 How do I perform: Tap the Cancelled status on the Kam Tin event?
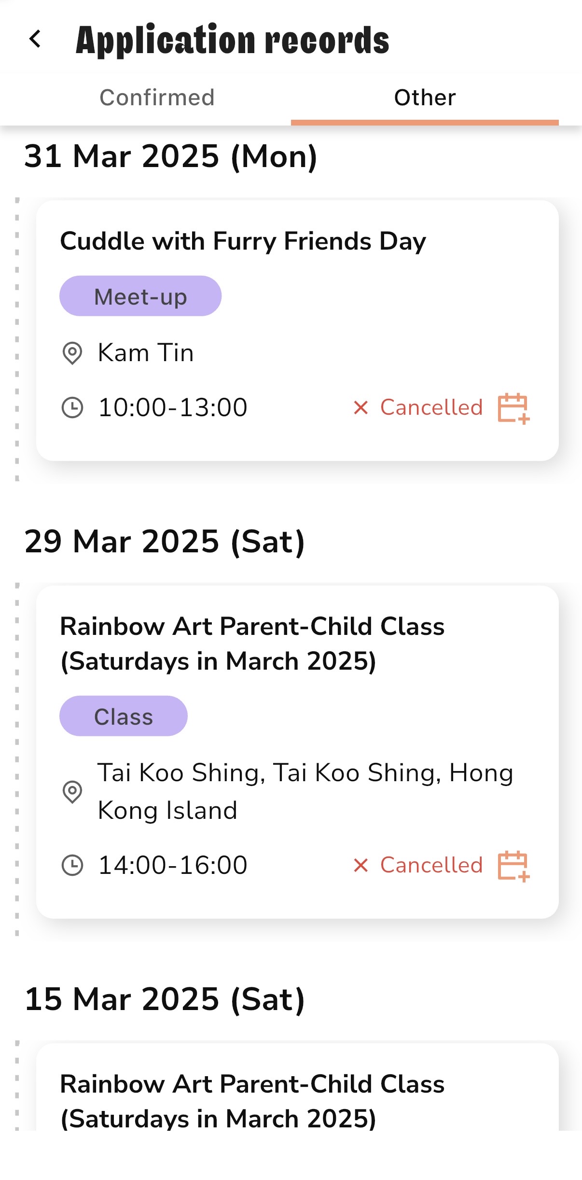point(431,407)
